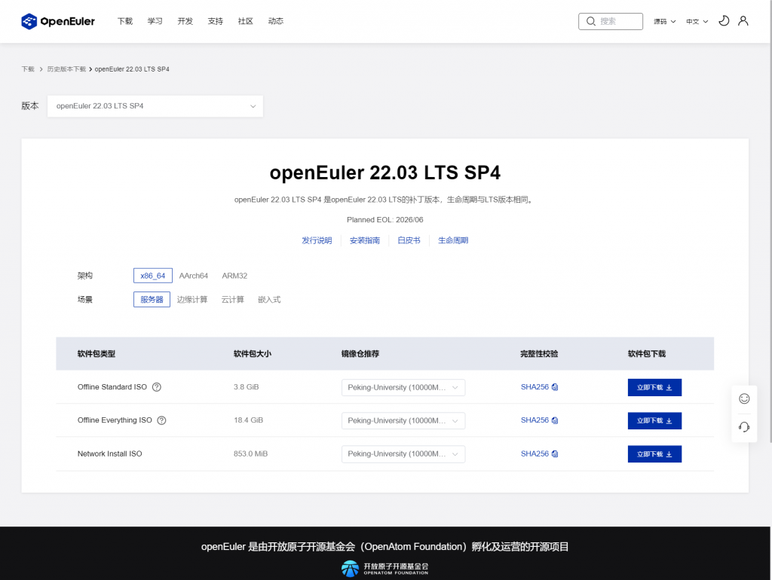Click SHA256 text for Offline Everything ISO
Screen dimensions: 772x580
click(x=535, y=420)
